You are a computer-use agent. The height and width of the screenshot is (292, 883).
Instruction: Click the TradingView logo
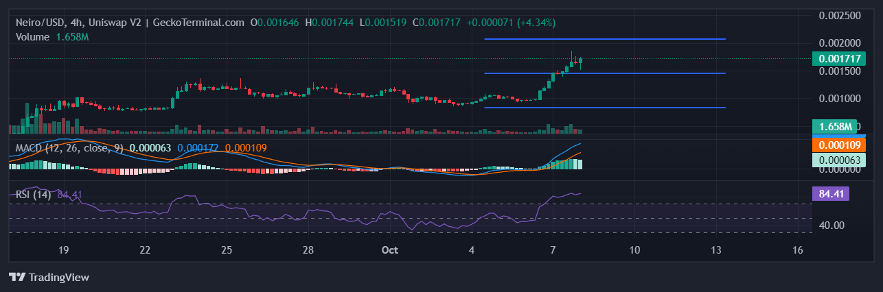click(x=48, y=277)
